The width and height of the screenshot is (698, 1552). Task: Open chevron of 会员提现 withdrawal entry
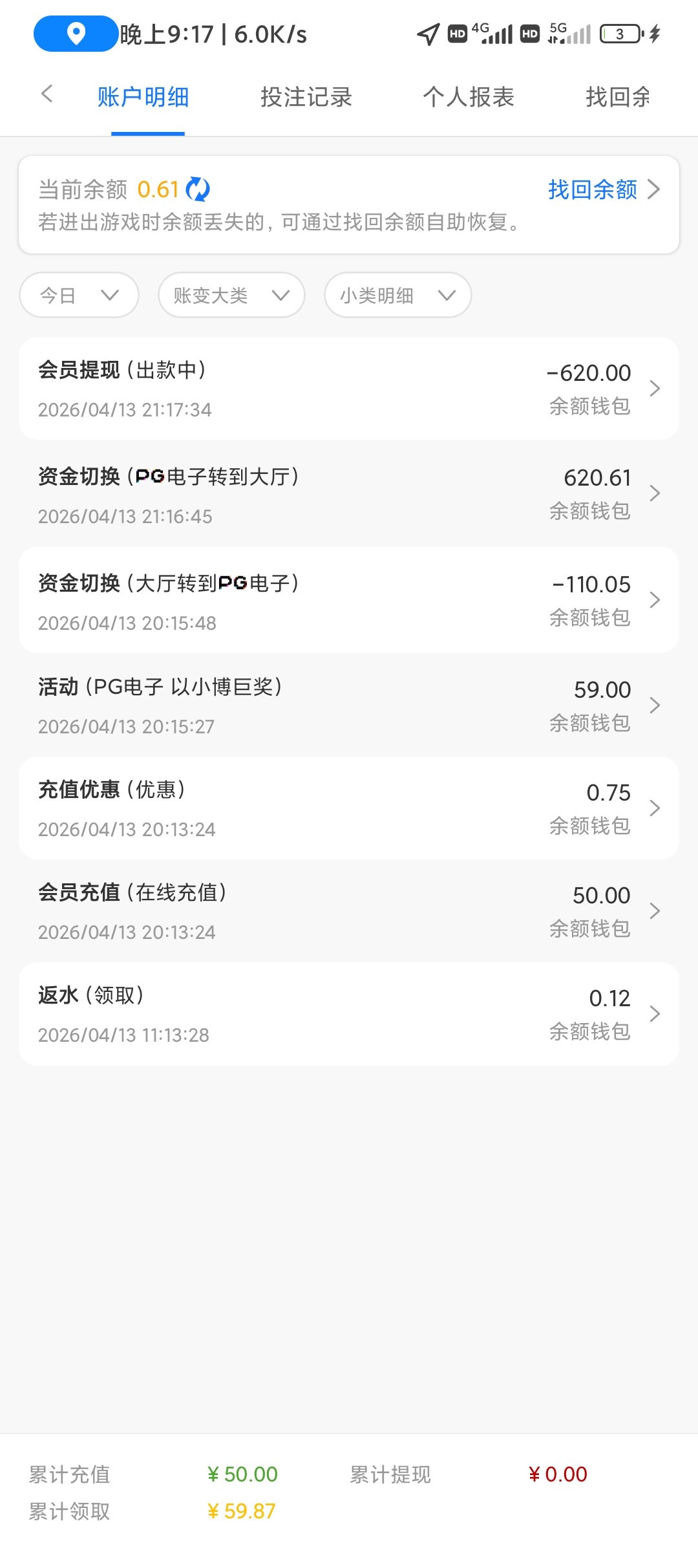point(654,388)
